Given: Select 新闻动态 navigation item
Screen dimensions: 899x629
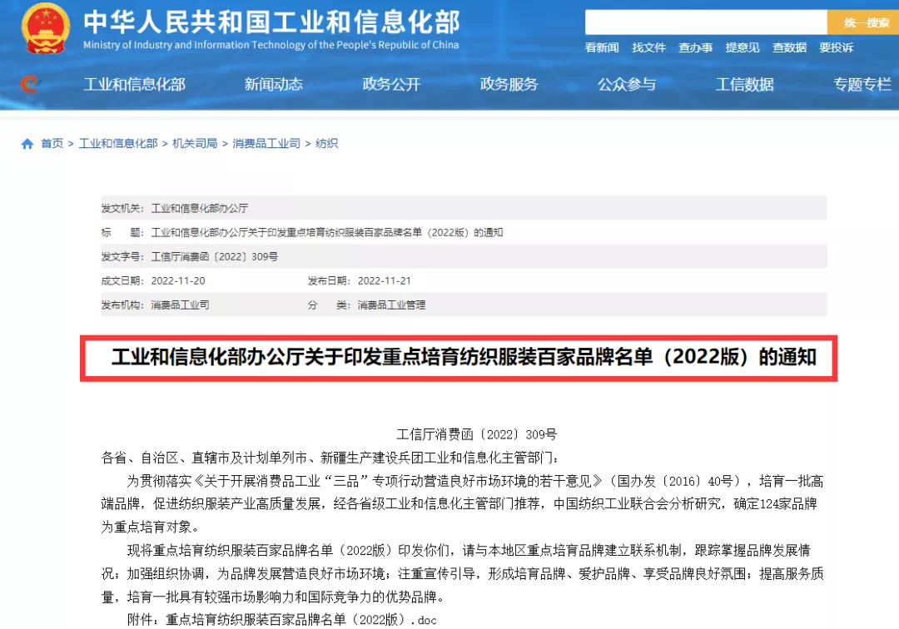Looking at the screenshot, I should (274, 84).
